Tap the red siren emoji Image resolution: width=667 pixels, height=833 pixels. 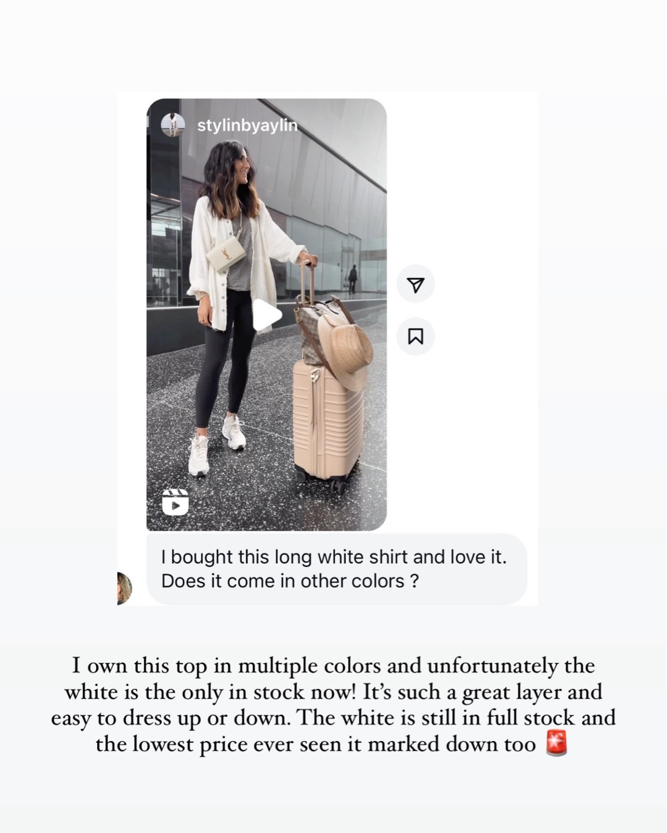click(x=557, y=744)
